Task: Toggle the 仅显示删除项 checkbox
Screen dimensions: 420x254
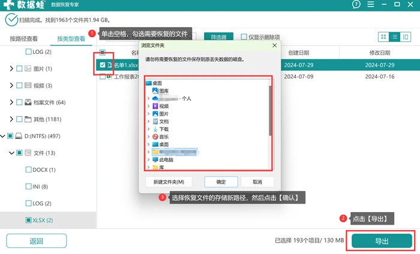Action: (244, 37)
